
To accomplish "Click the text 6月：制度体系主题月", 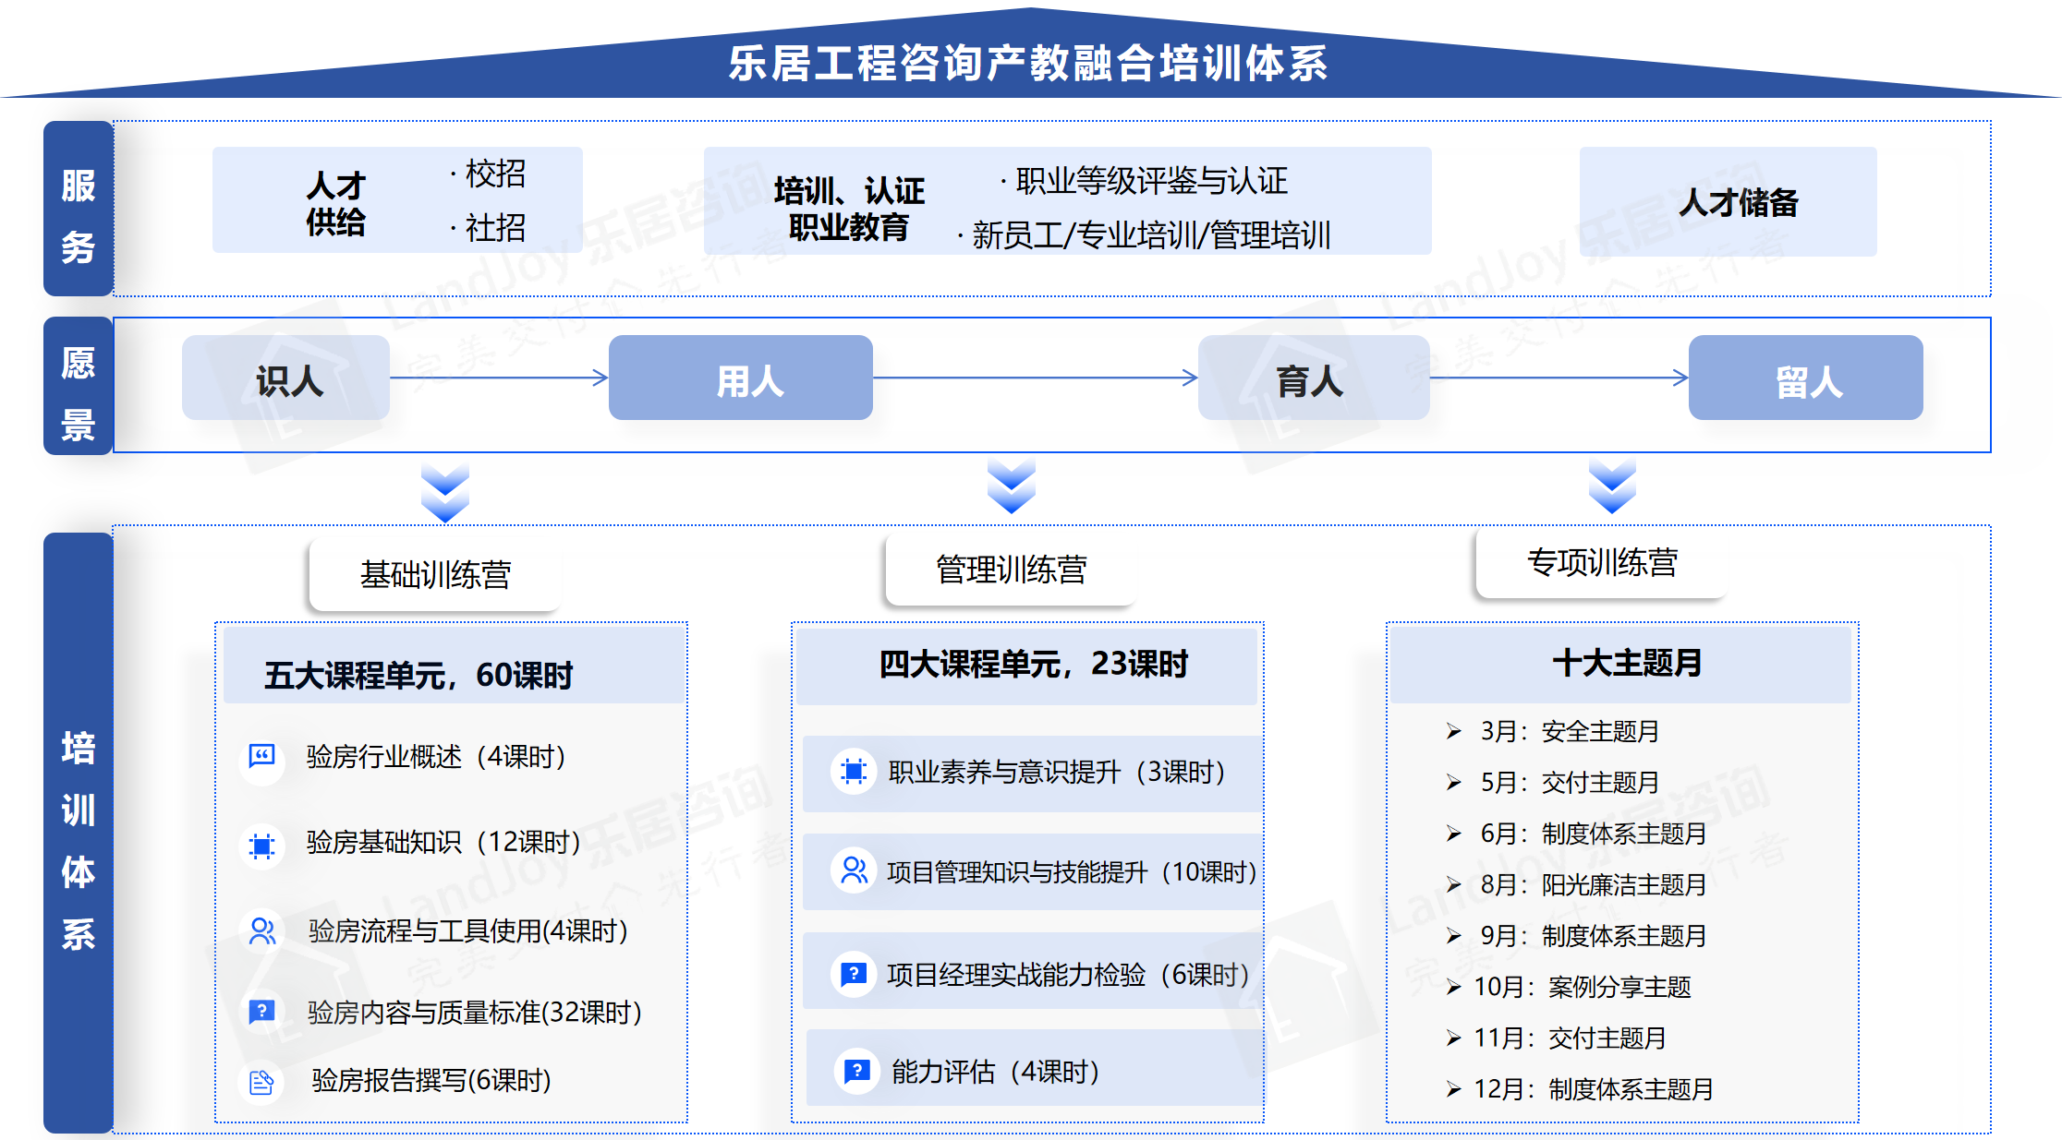I will 1594,834.
